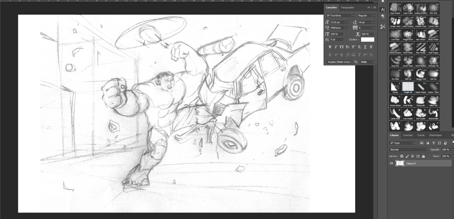Viewport: 454px width, 219px height.
Task: Click the Fond 100 % field
Action: (x=446, y=156)
